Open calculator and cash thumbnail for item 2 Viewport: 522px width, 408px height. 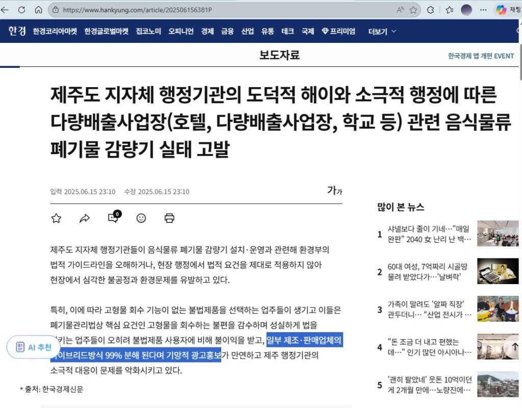(x=498, y=271)
